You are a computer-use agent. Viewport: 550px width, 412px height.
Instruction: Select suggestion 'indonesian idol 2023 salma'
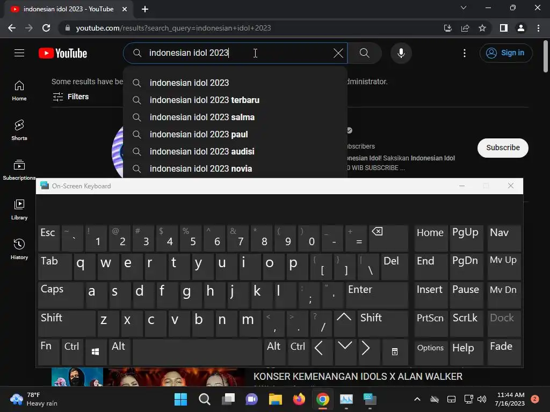click(x=235, y=117)
